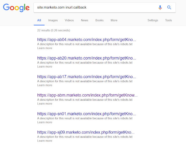Expand the More menu
The width and height of the screenshot is (186, 148).
(114, 20)
